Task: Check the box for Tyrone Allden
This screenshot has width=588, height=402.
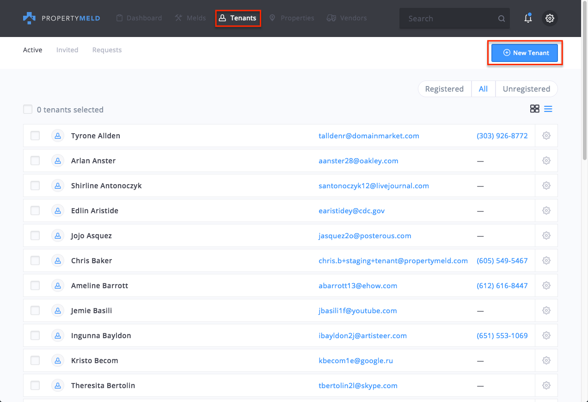Action: coord(35,136)
